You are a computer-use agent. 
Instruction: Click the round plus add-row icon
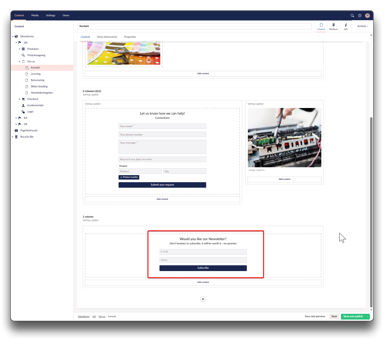(x=203, y=299)
